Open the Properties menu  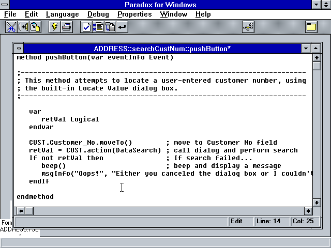134,14
